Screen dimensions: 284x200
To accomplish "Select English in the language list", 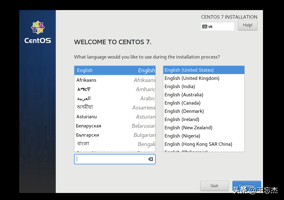I will click(x=115, y=70).
